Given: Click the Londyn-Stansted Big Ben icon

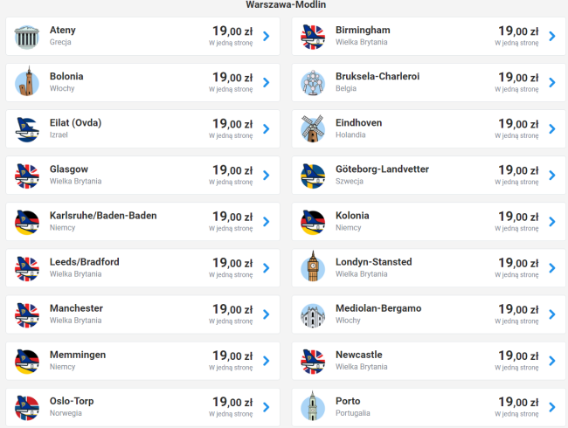Looking at the screenshot, I should point(313,268).
